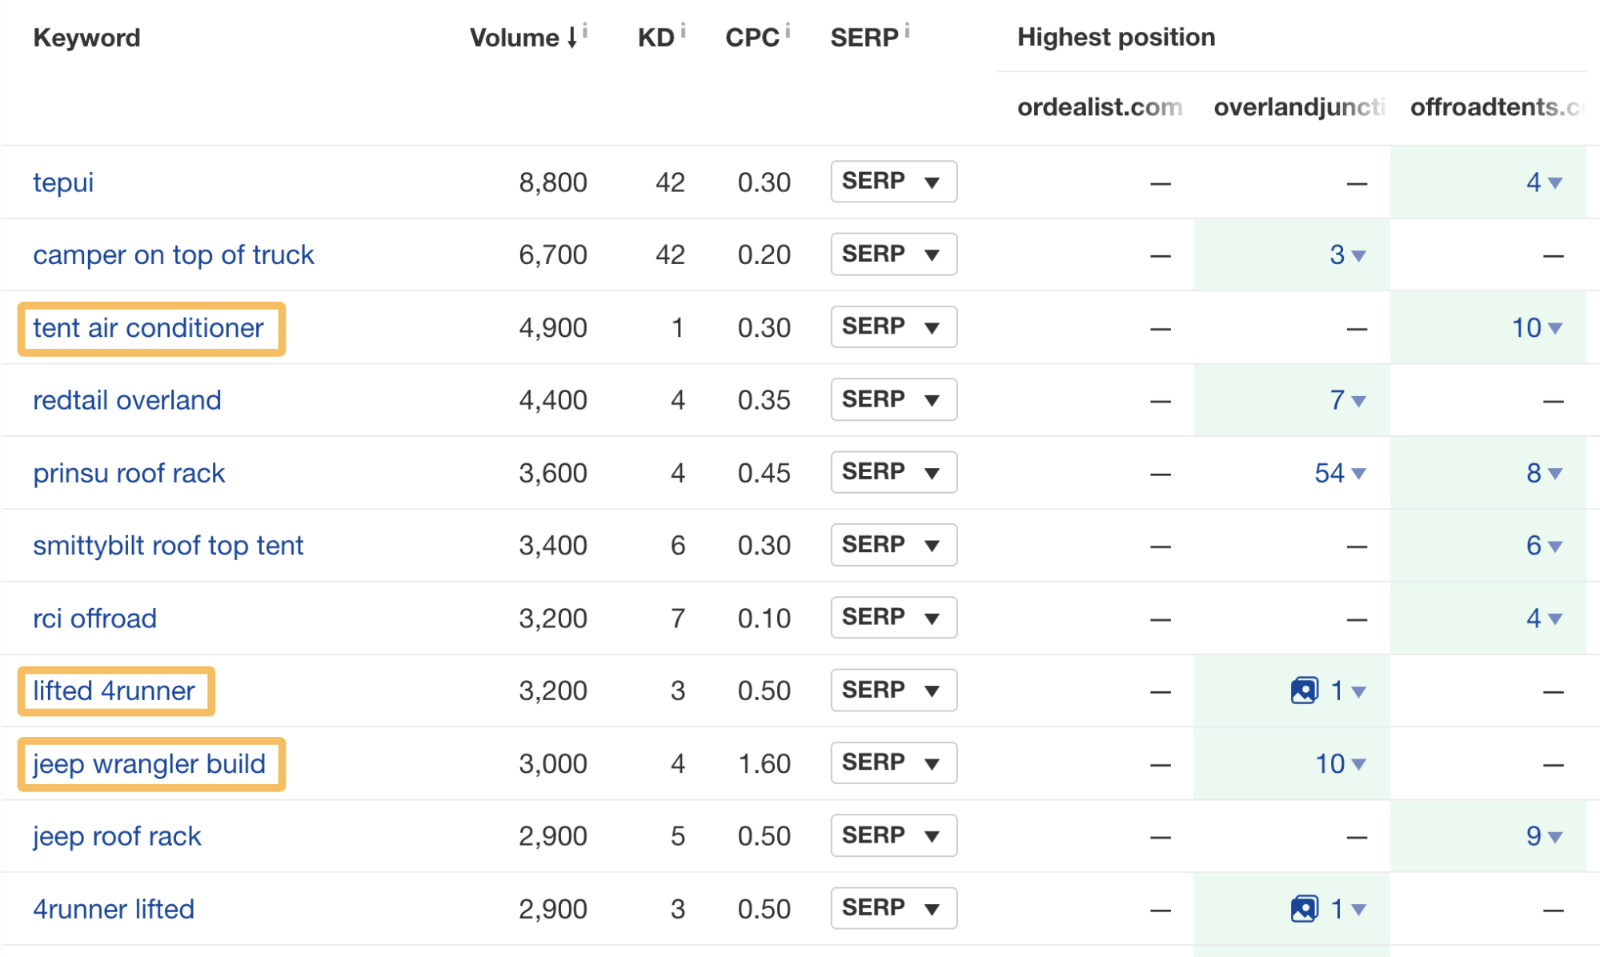
Task: Click down arrow next to prinsu roof rack position 8
Action: click(x=1555, y=471)
